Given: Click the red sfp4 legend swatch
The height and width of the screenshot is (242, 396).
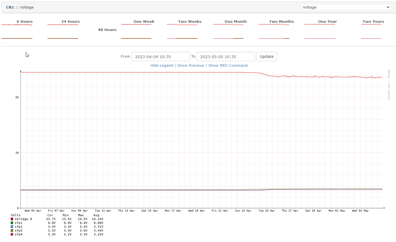Looking at the screenshot, I should click(12, 234).
